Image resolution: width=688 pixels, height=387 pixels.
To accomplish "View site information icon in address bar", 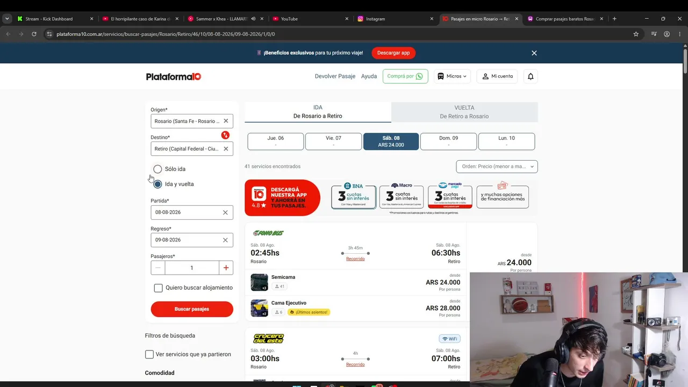I will click(49, 34).
